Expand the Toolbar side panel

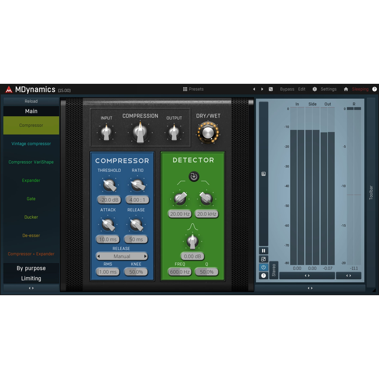point(371,192)
